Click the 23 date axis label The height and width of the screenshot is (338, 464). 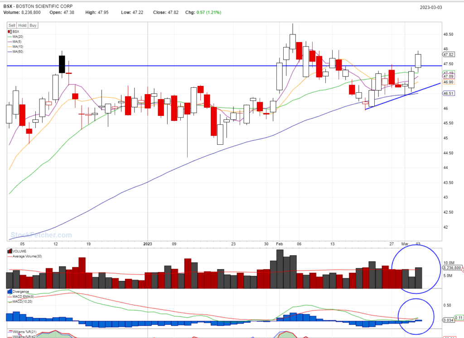pos(233,244)
